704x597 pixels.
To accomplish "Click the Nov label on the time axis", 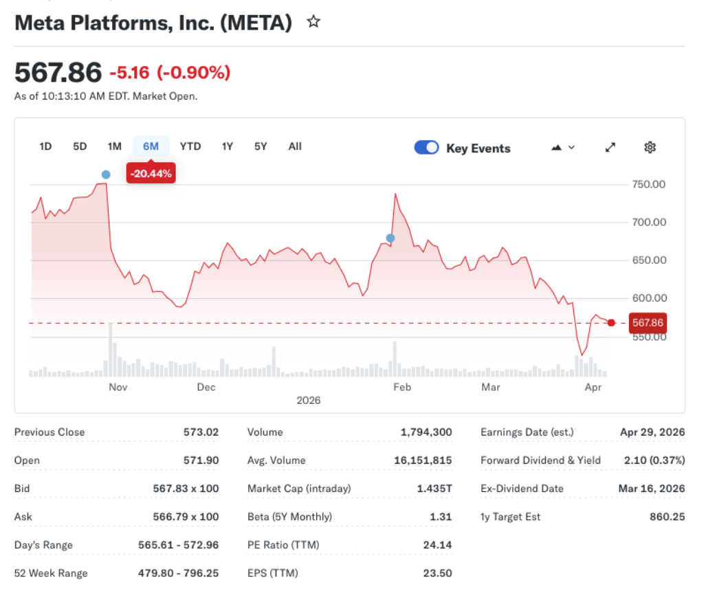I will point(118,387).
